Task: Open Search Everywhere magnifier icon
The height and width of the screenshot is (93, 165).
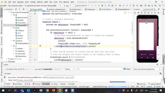Action: pos(160,6)
